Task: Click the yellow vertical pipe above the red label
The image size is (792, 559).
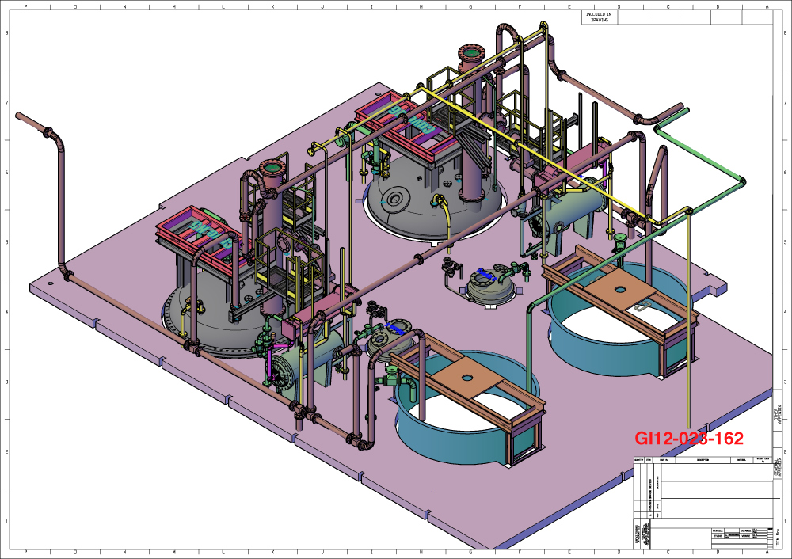Action: pyautogui.click(x=688, y=333)
